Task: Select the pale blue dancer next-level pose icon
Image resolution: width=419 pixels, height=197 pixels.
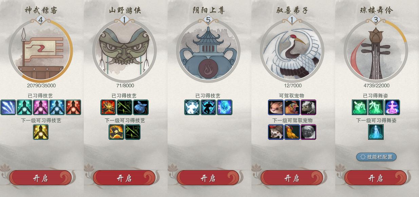Action: [x=376, y=132]
